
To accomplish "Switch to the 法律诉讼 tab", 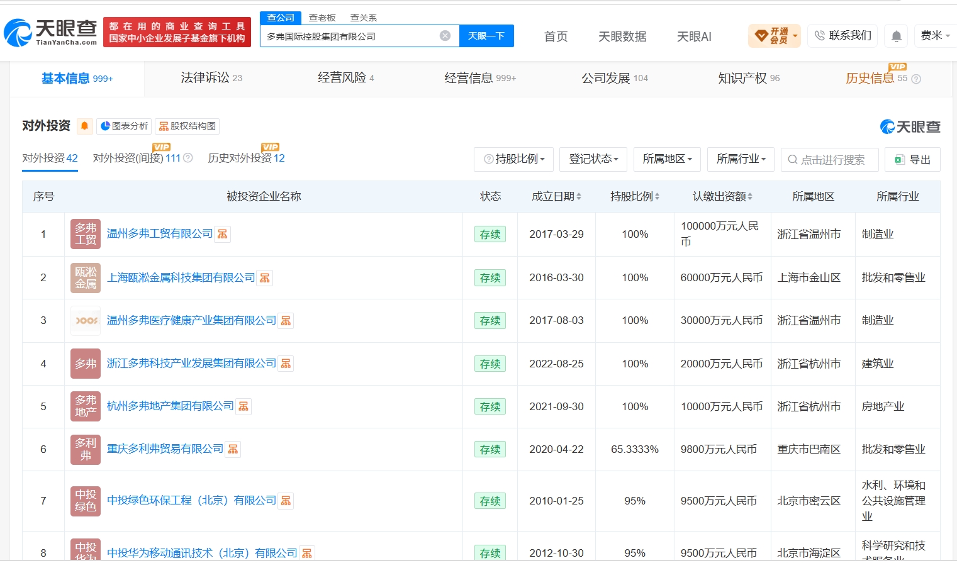I will (x=211, y=78).
